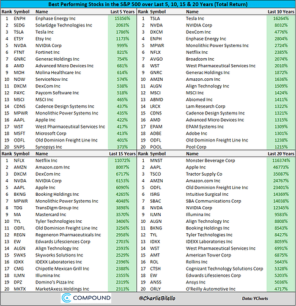Select the ENPH symbol in 5-year table
This screenshot has width=296, height=306.
click(x=20, y=18)
